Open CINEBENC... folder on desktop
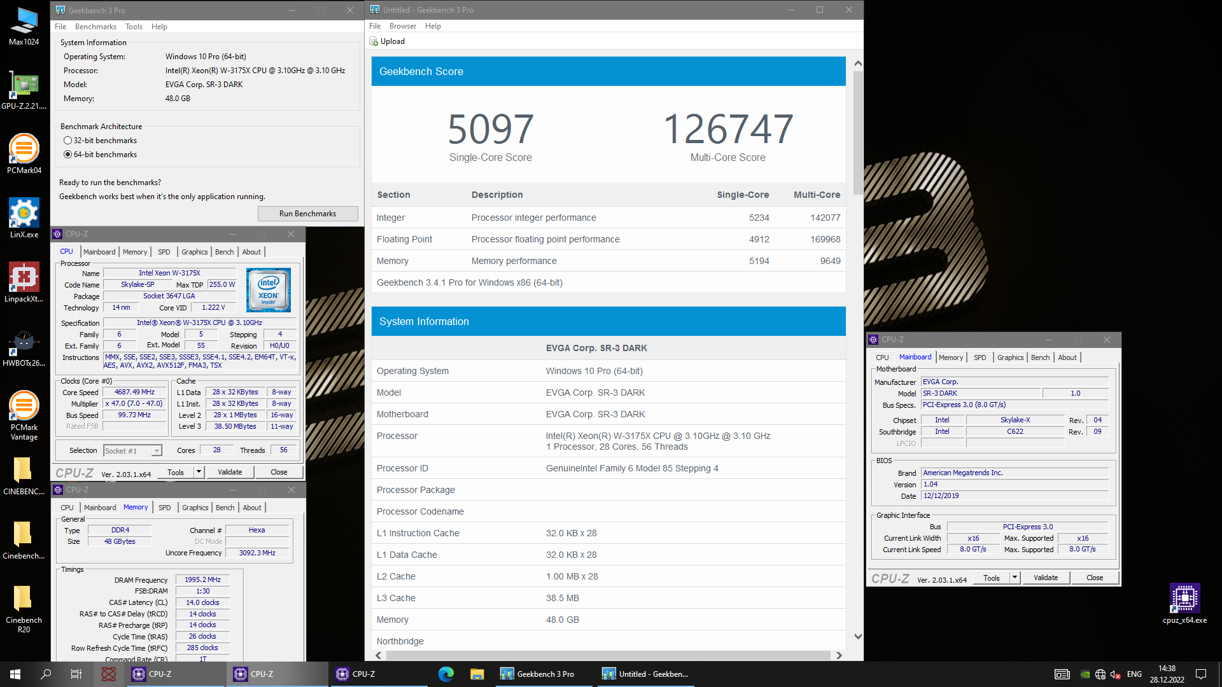The width and height of the screenshot is (1222, 687). click(x=24, y=476)
